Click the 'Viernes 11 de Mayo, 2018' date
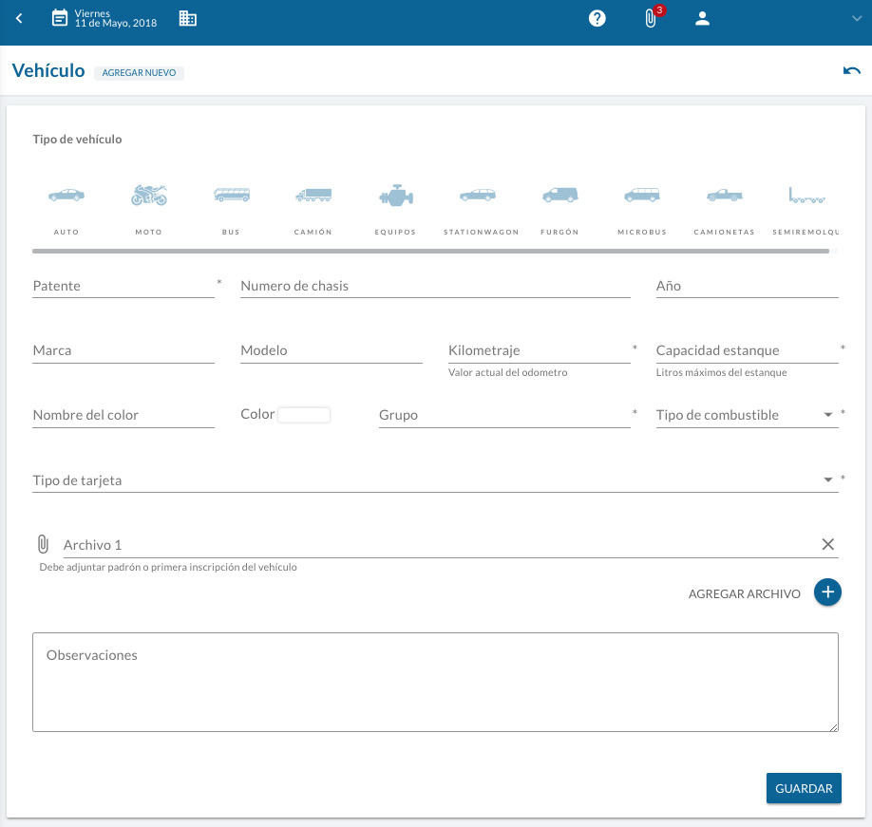 (x=116, y=18)
